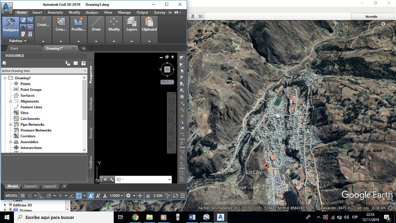This screenshot has height=223, width=396.
Task: Click the WCS coordinate system button
Action: point(167,82)
